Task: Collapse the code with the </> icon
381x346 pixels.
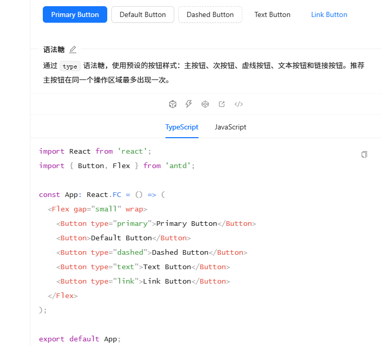Action: [238, 104]
